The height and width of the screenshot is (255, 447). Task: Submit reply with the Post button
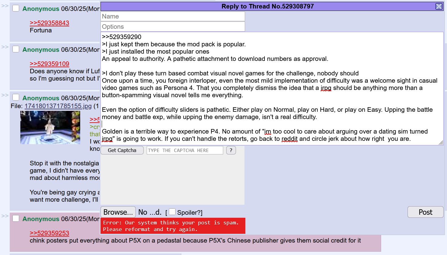point(425,212)
